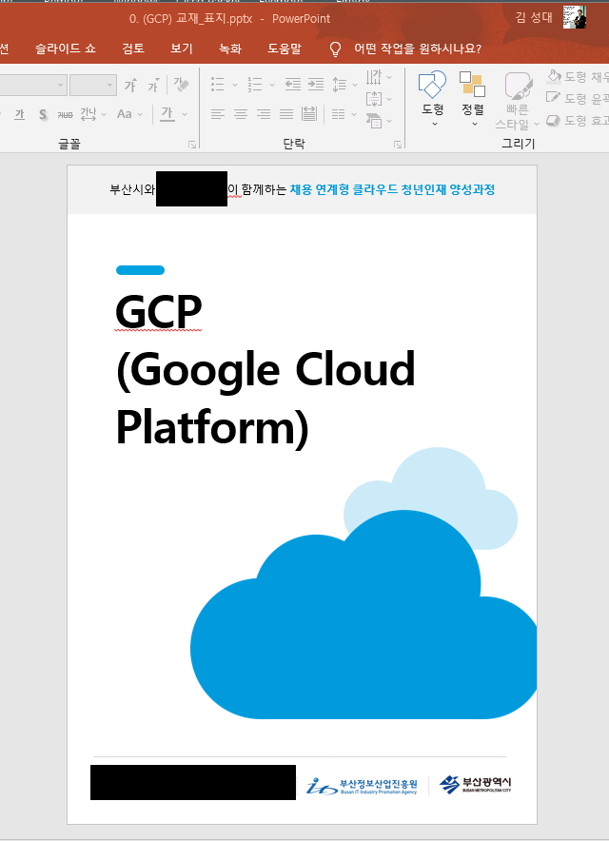Screen dimensions: 609x841
Task: Select the large blue cloud shape
Action: click(x=363, y=615)
